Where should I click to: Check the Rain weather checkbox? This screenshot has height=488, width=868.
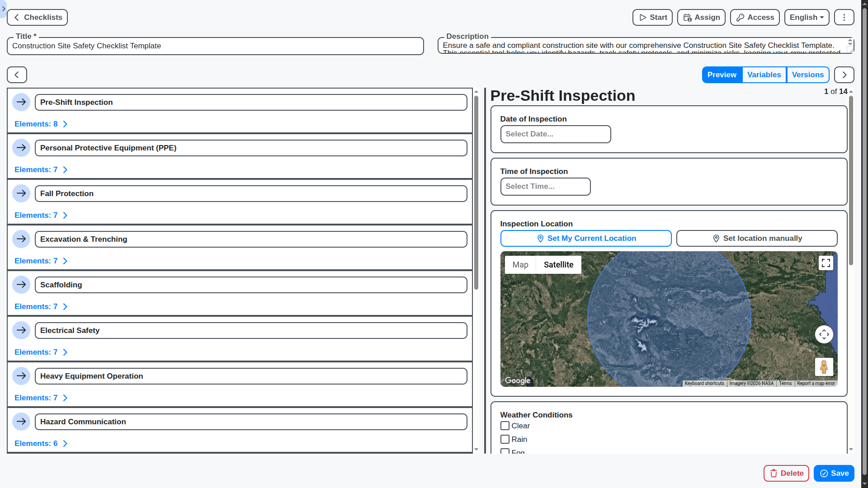[x=505, y=439]
